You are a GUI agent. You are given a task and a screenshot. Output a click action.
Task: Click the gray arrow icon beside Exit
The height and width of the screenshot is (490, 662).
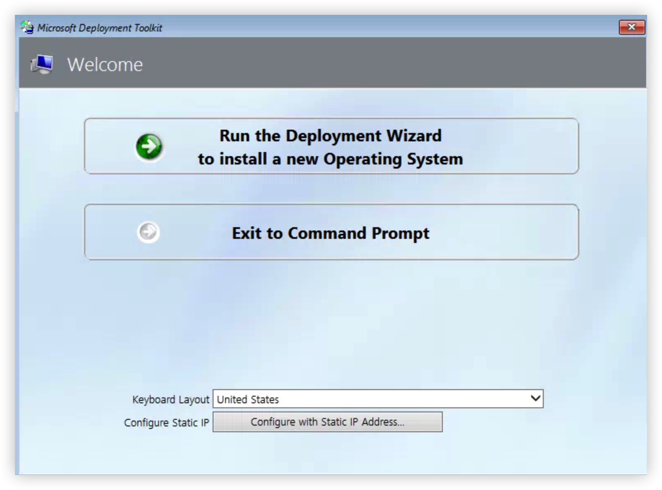148,232
